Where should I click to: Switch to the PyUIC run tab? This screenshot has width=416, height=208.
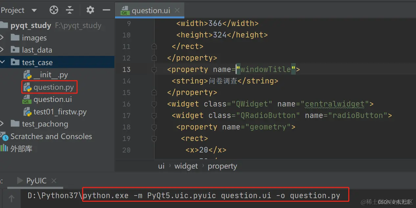coord(36,181)
